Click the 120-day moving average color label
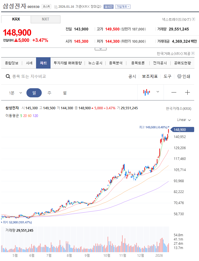 (35, 116)
